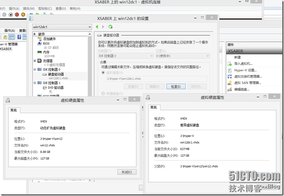Open the 操作(A) menu in VM connection

(x=14, y=8)
